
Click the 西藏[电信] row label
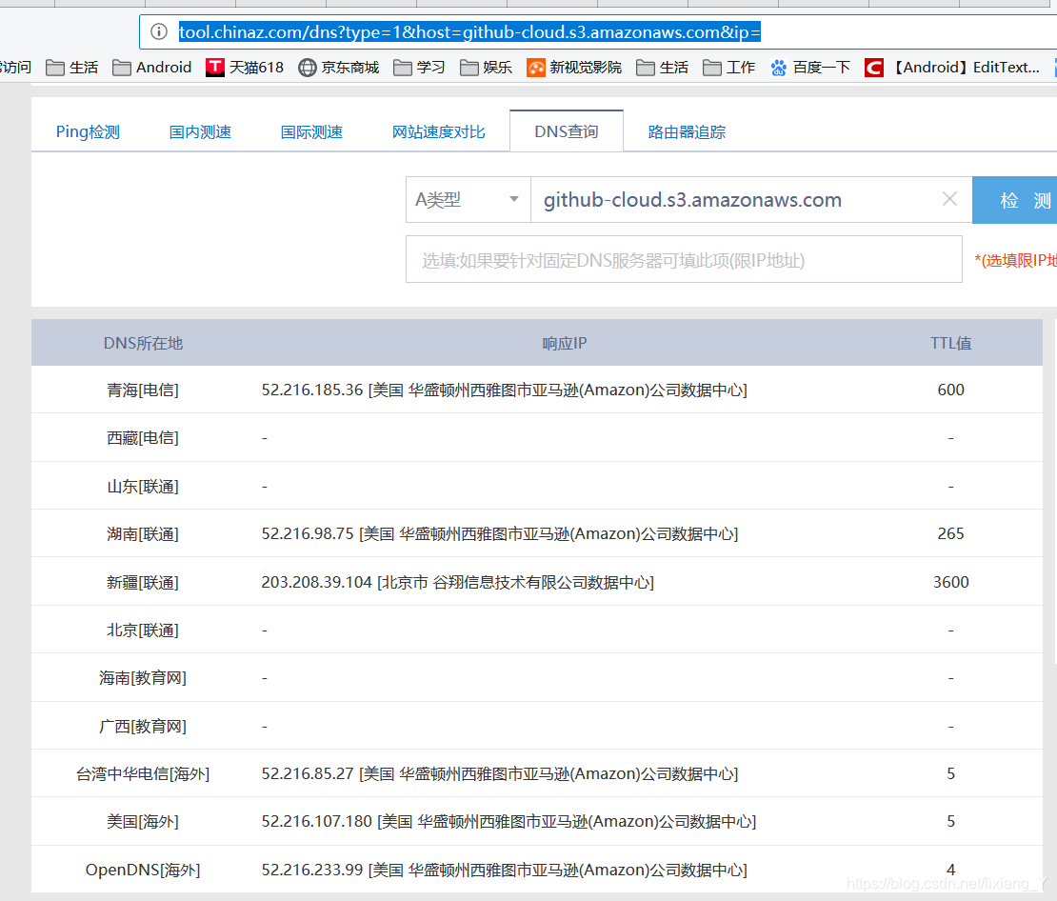click(x=143, y=438)
